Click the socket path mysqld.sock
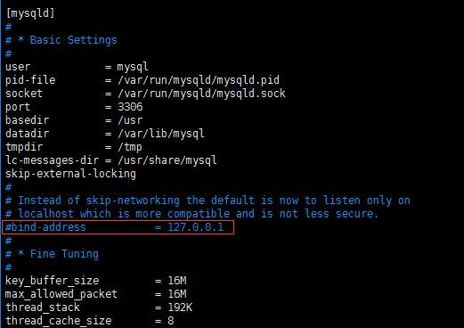Image resolution: width=464 pixels, height=328 pixels. click(x=201, y=94)
